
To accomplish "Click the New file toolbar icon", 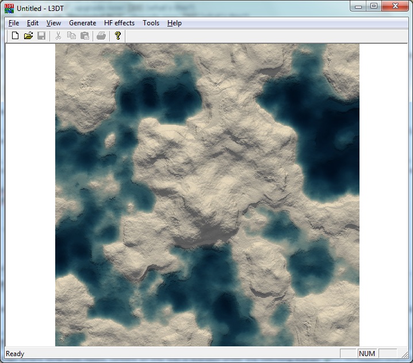I will tap(16, 36).
